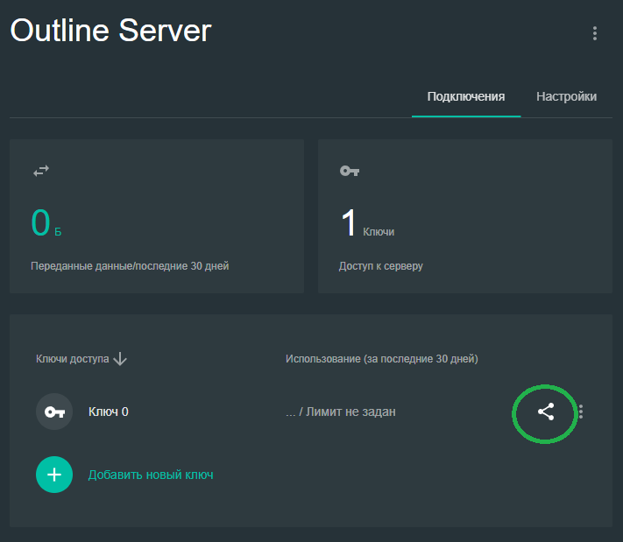This screenshot has height=542, width=623.
Task: Click the share icon for Ключ 0
Action: 545,412
